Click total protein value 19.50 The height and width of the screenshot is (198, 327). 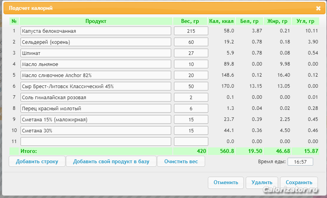(255, 151)
